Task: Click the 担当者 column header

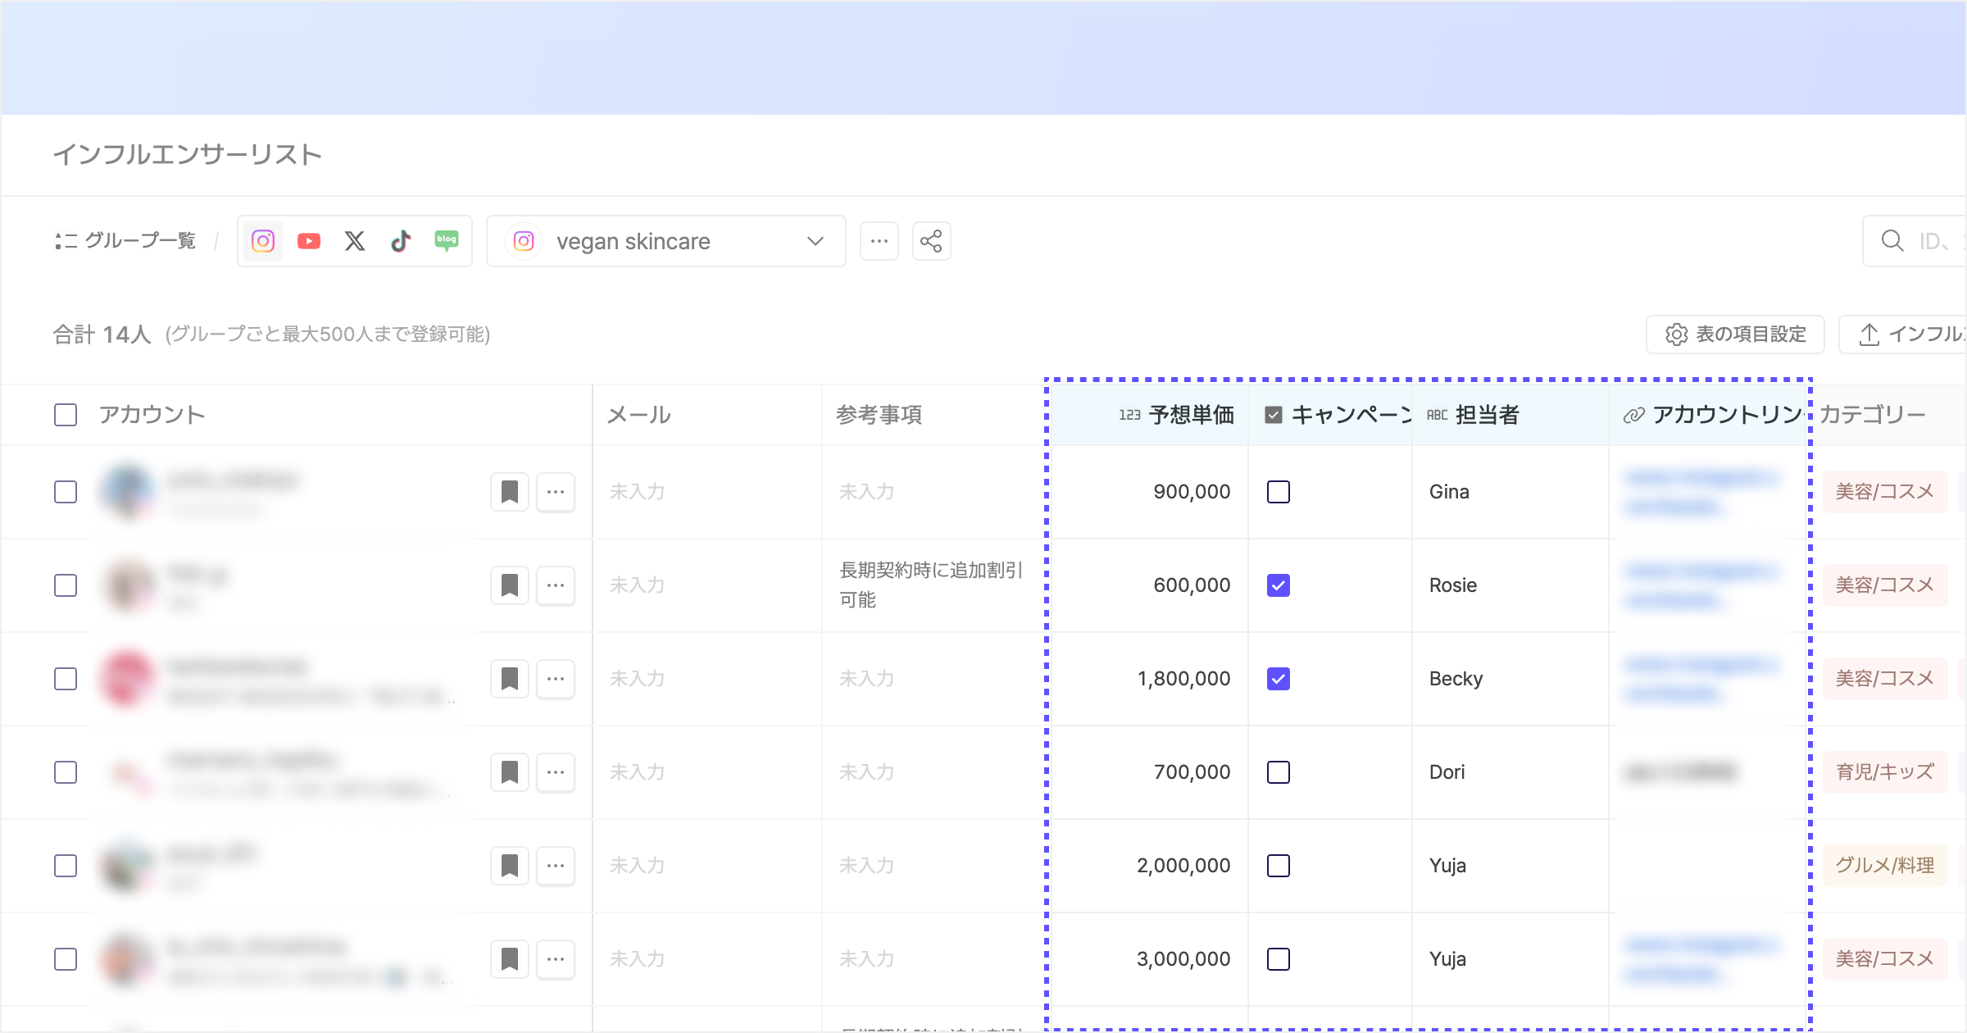Action: 1487,415
